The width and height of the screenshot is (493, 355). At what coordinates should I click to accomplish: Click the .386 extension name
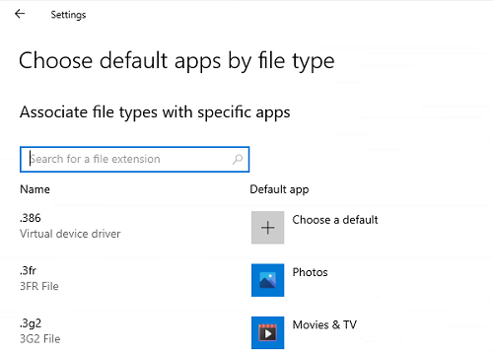click(x=31, y=218)
